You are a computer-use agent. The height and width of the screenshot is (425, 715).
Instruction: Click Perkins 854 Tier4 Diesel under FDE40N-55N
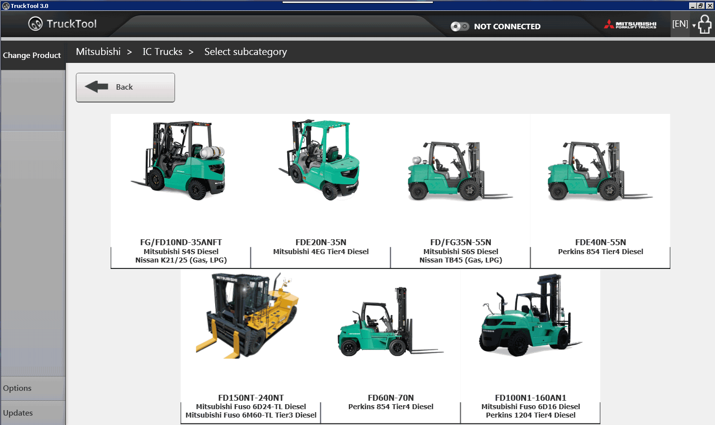tap(600, 252)
